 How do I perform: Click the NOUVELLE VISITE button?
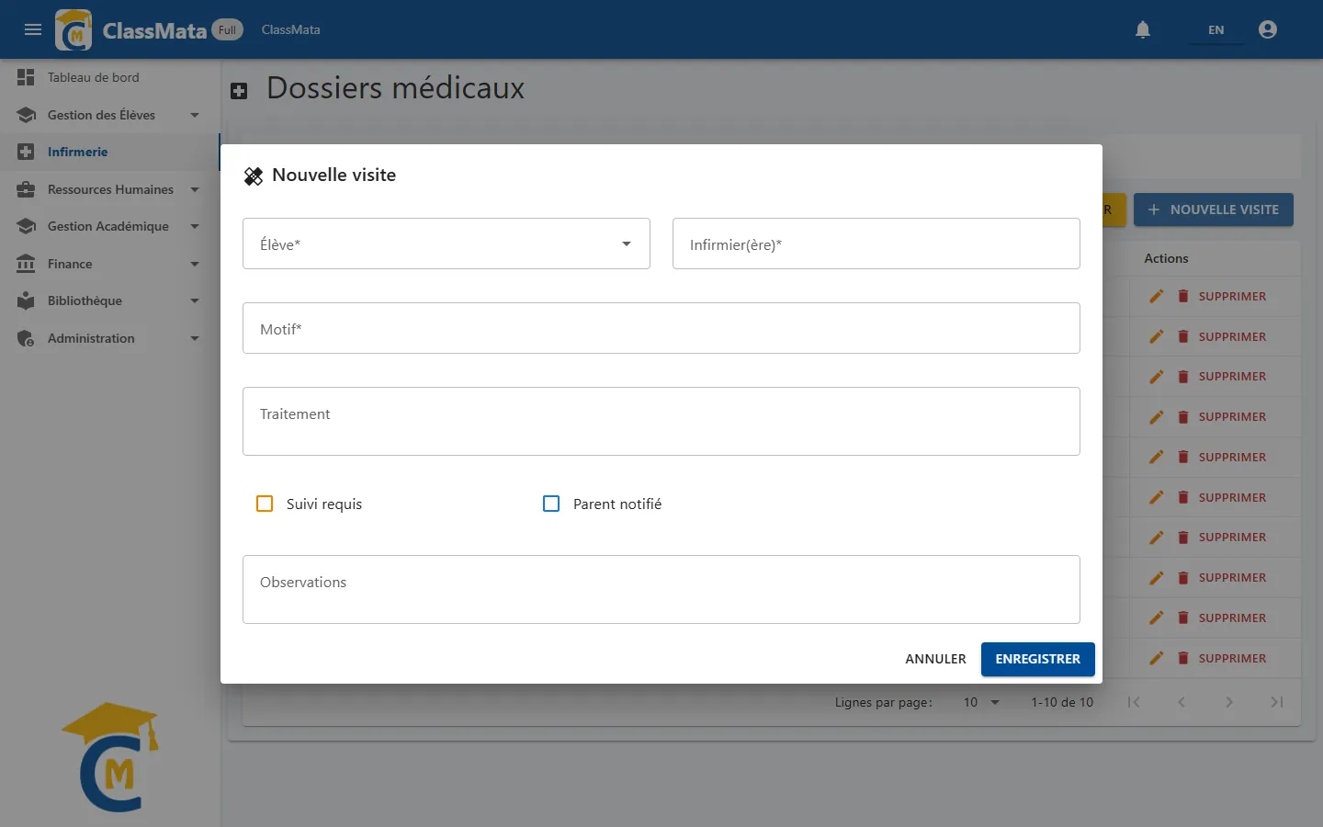tap(1214, 210)
